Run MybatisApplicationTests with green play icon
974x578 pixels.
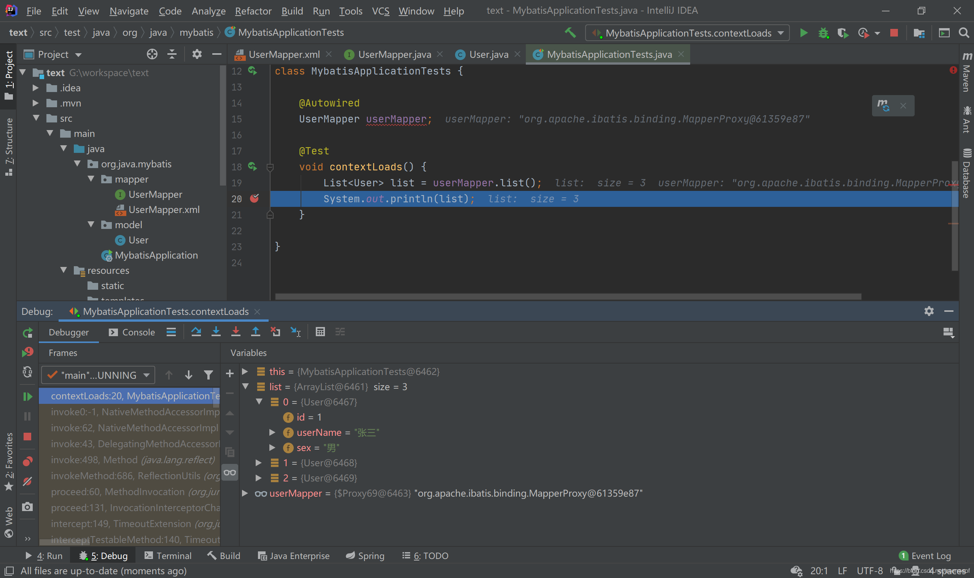point(803,33)
